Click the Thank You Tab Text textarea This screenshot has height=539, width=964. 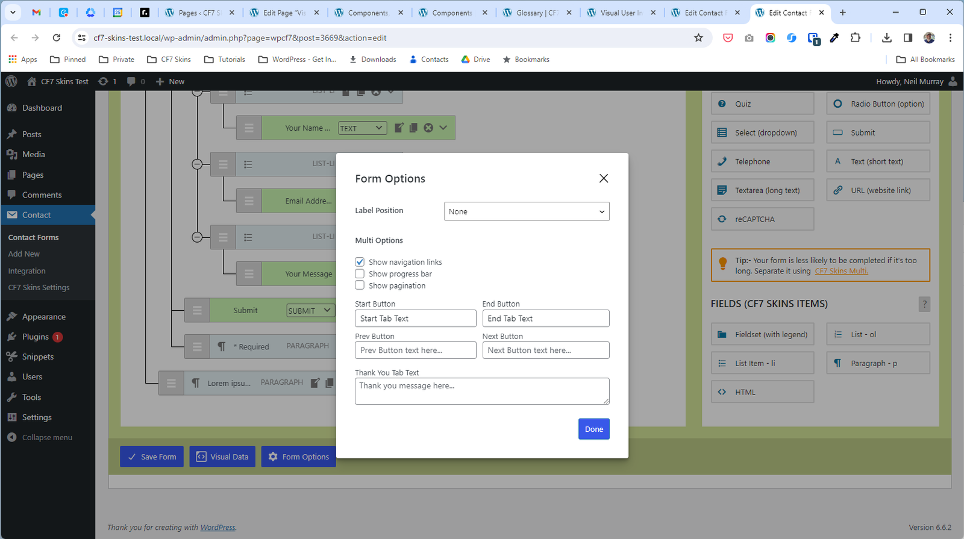coord(481,391)
